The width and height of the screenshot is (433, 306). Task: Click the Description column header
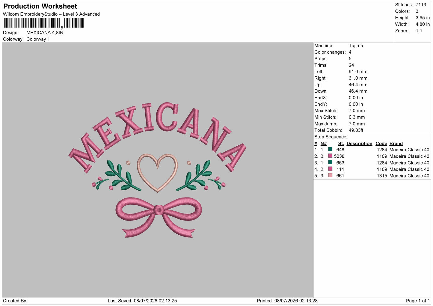(359, 144)
